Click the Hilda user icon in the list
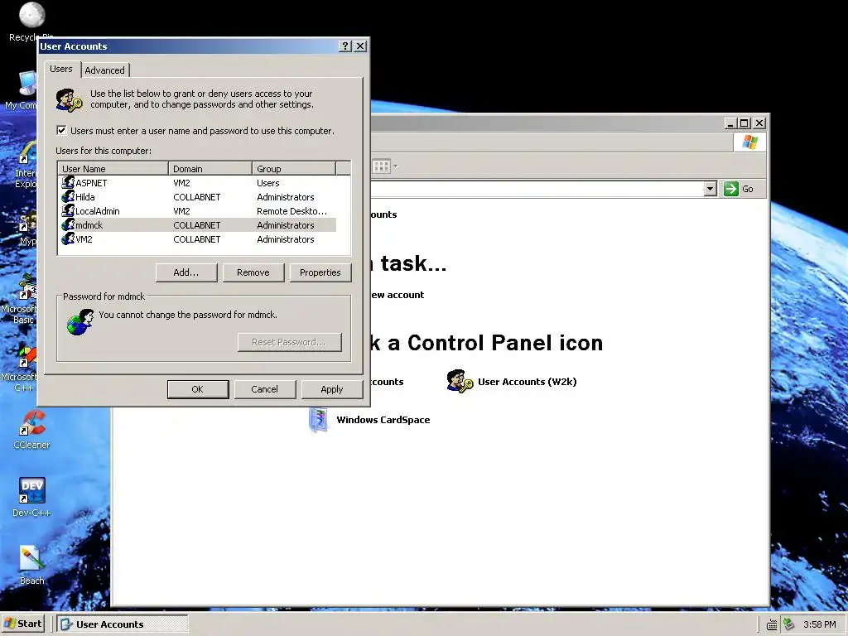 click(x=68, y=197)
